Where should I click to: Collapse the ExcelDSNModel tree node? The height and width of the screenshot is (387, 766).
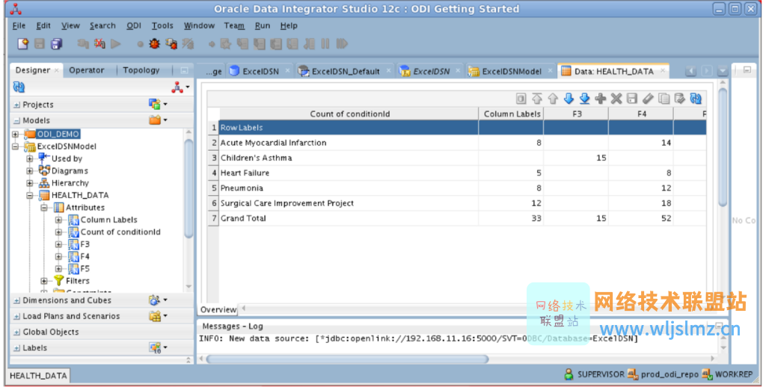(15, 146)
